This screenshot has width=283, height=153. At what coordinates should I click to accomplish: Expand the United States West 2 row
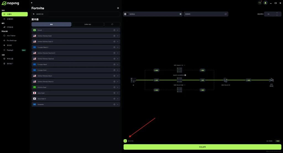pos(118,82)
